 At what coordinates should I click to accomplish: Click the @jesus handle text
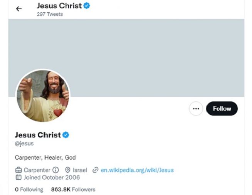pos(24,144)
